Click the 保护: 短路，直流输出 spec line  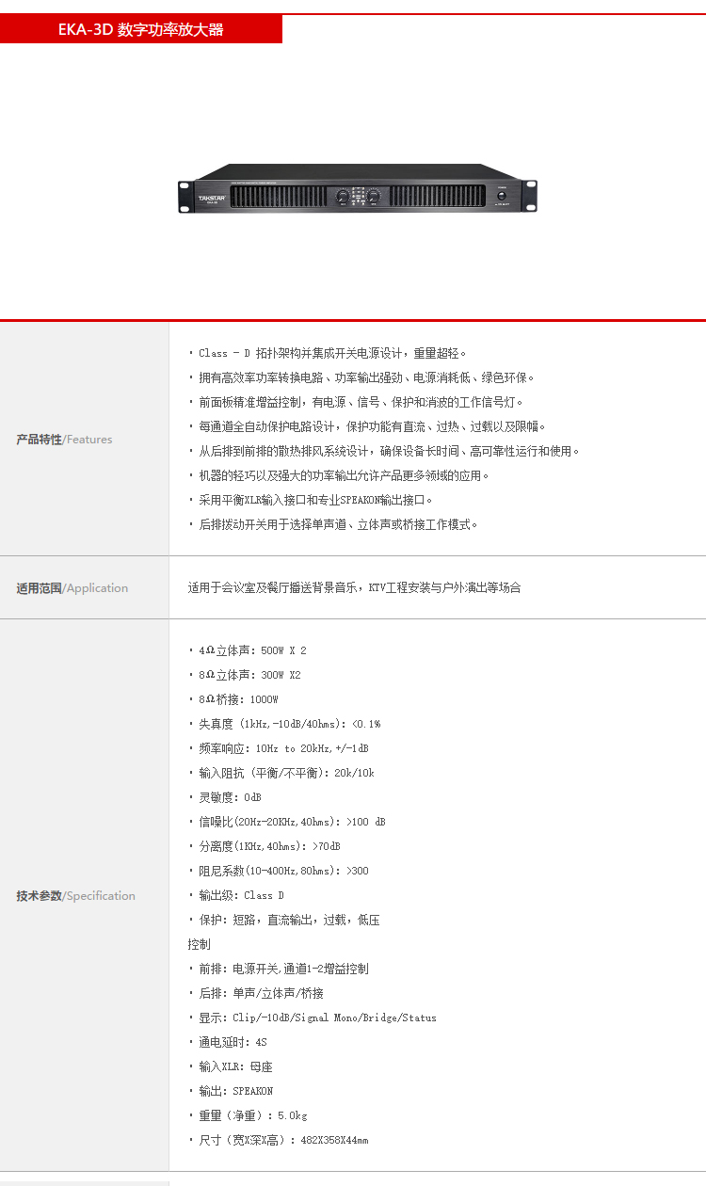(x=284, y=920)
